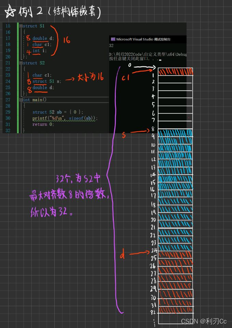Place cursor on 'struct S1 s;' line
The height and width of the screenshot is (328, 232).
(x=47, y=81)
